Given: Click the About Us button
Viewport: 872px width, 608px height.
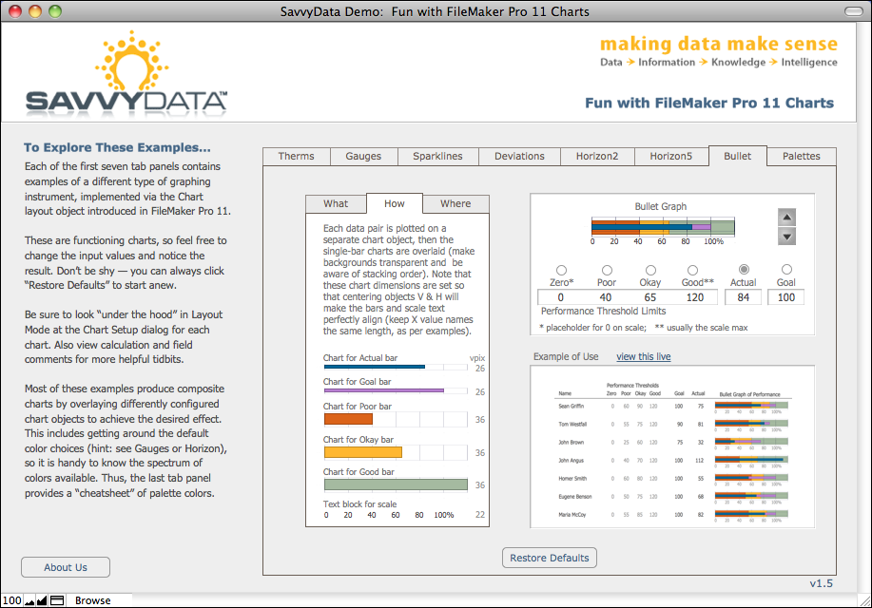Looking at the screenshot, I should point(66,567).
